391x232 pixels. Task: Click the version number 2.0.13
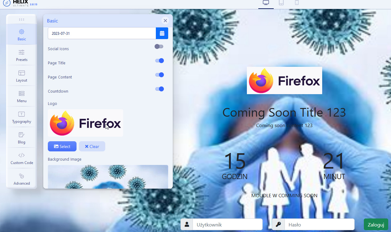point(34,5)
